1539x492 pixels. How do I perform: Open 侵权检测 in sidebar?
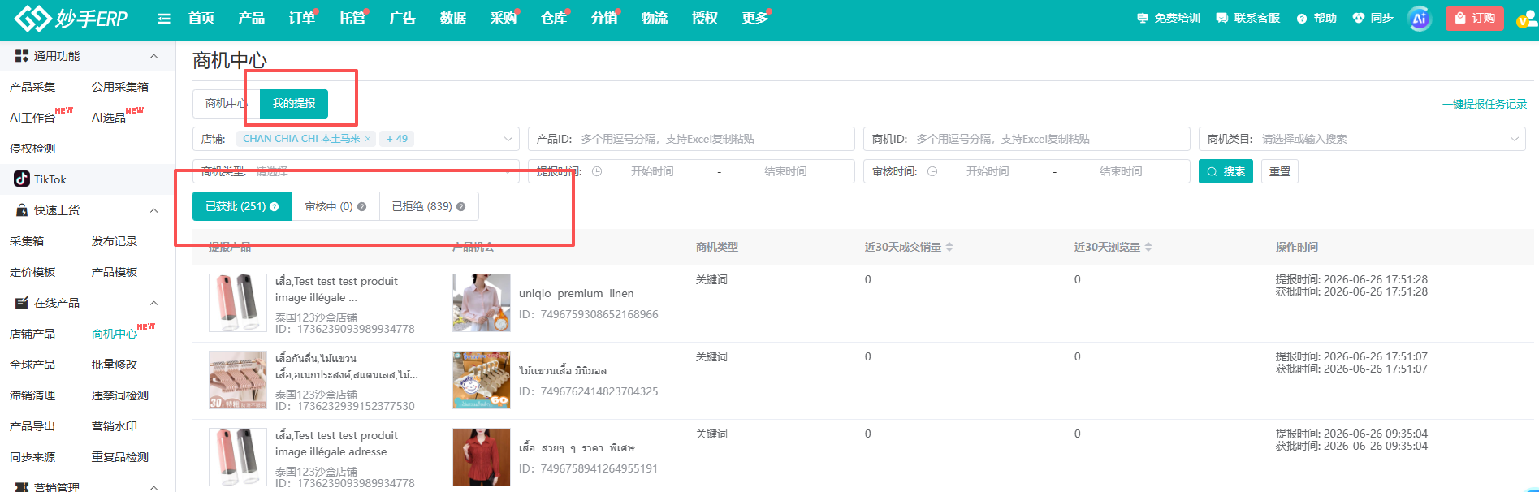(32, 149)
